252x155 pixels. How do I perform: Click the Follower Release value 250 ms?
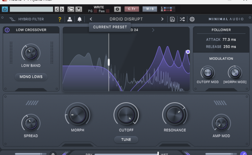click(230, 47)
